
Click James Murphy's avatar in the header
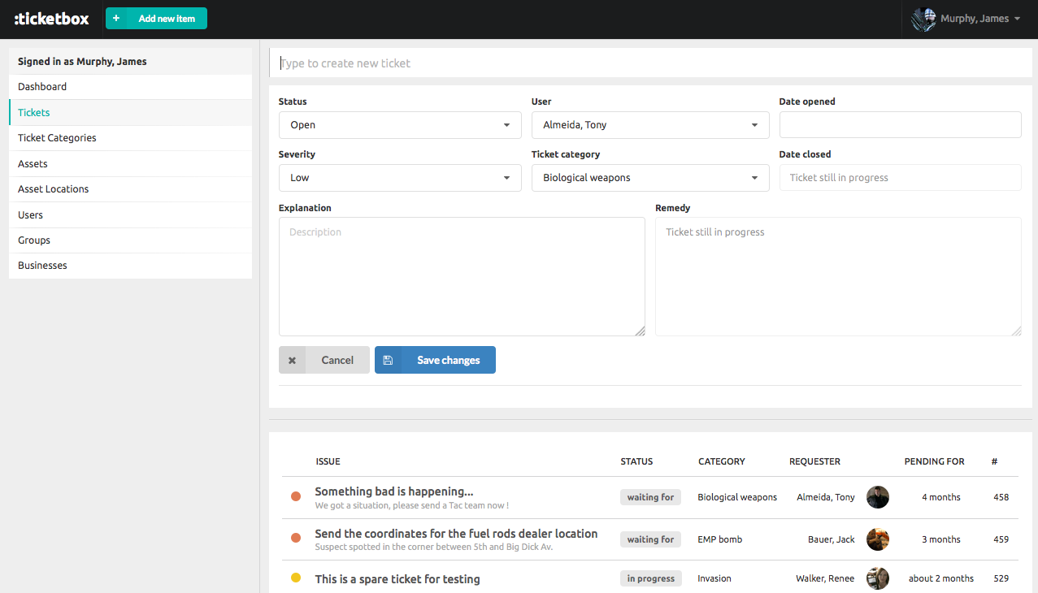[923, 19]
